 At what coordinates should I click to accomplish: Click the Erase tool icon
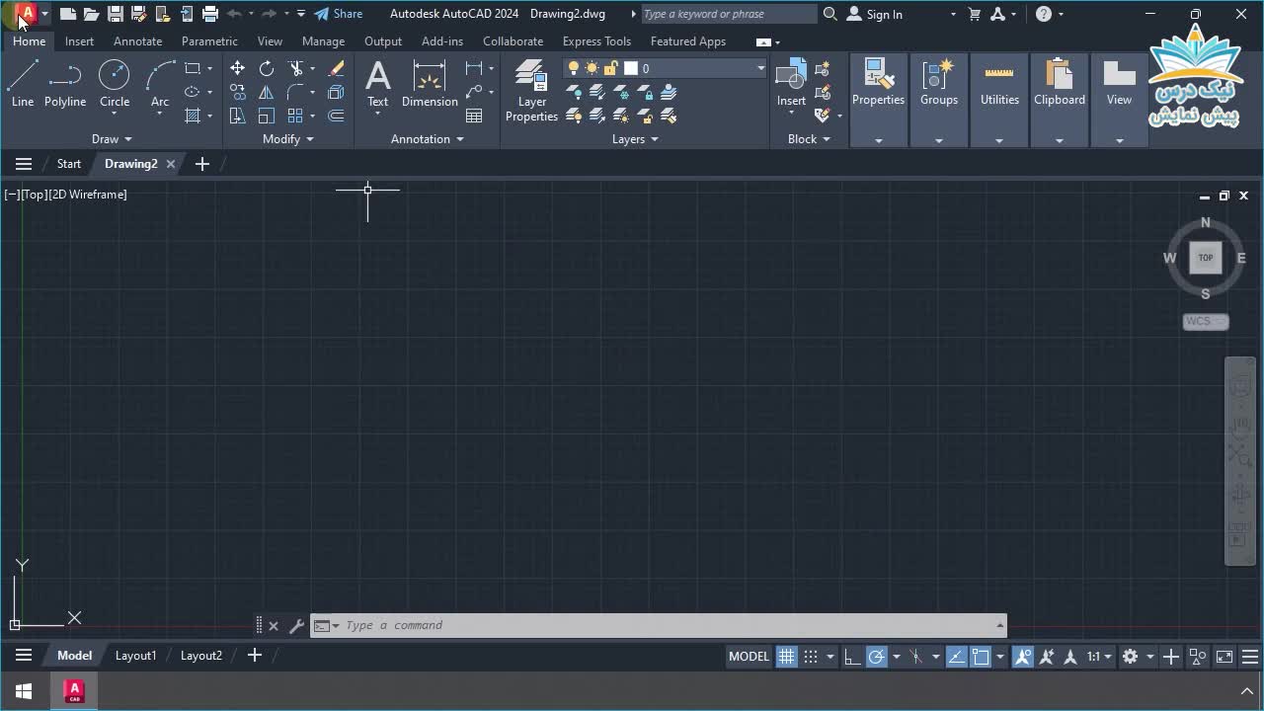pos(336,68)
